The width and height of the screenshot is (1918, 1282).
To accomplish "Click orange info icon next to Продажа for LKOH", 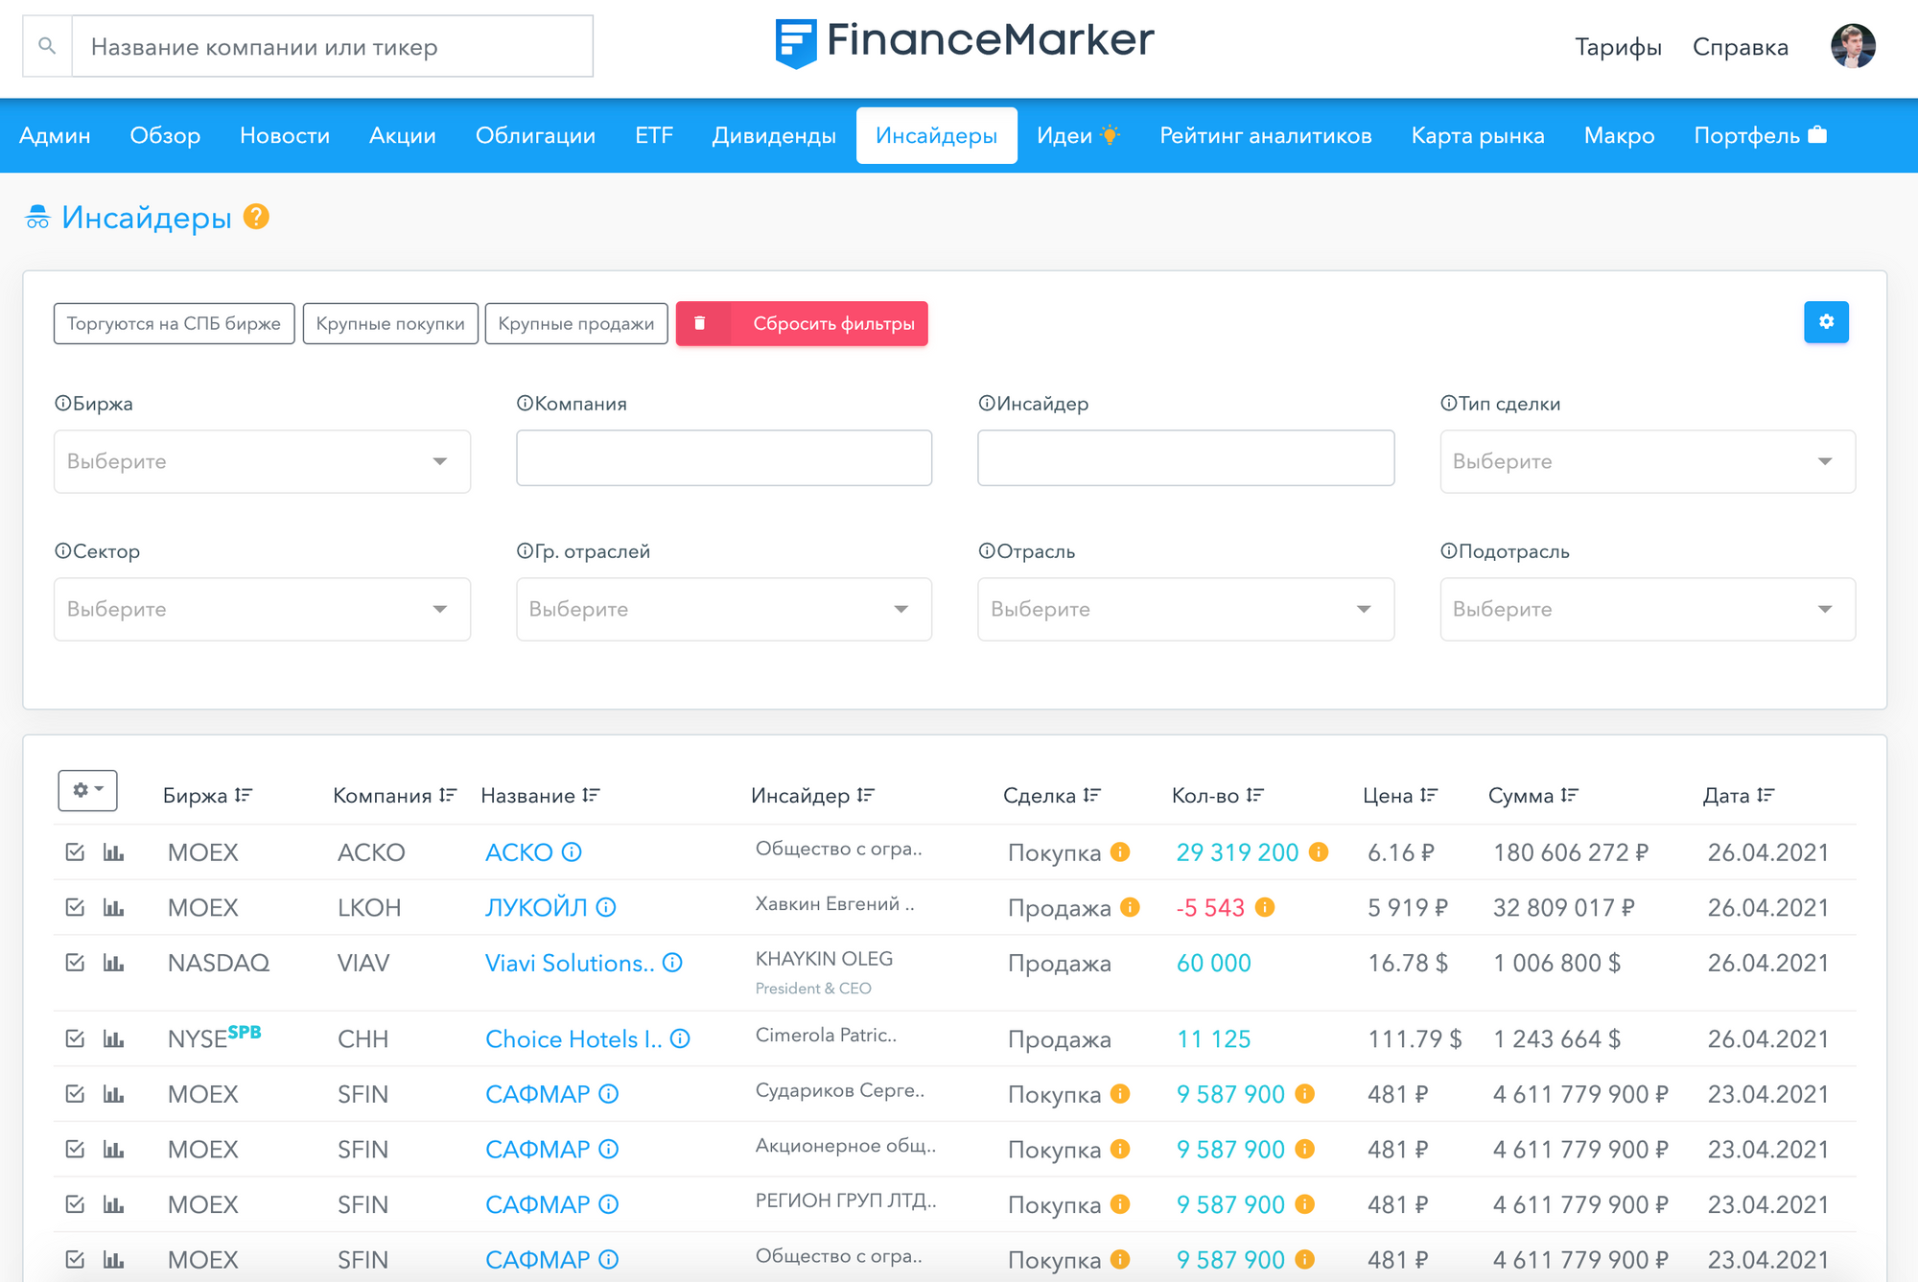I will (x=1131, y=907).
